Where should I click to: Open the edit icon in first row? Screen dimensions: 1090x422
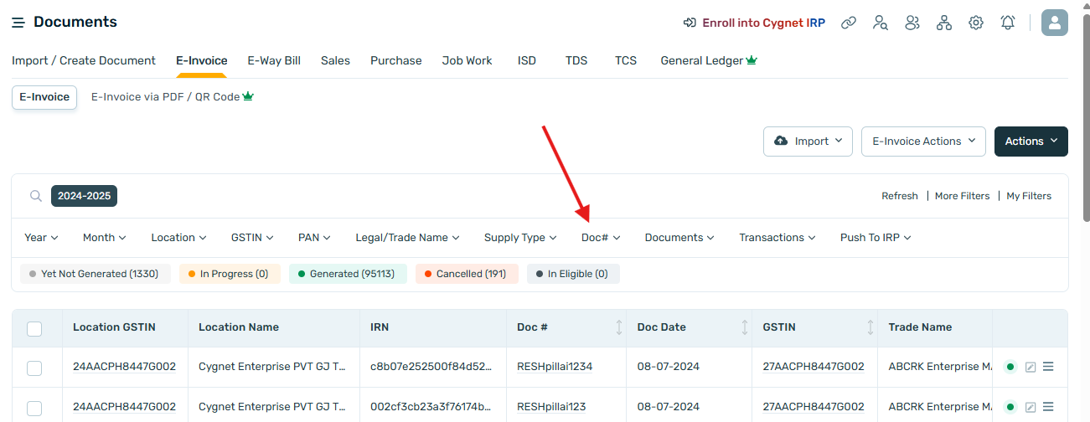coord(1031,367)
